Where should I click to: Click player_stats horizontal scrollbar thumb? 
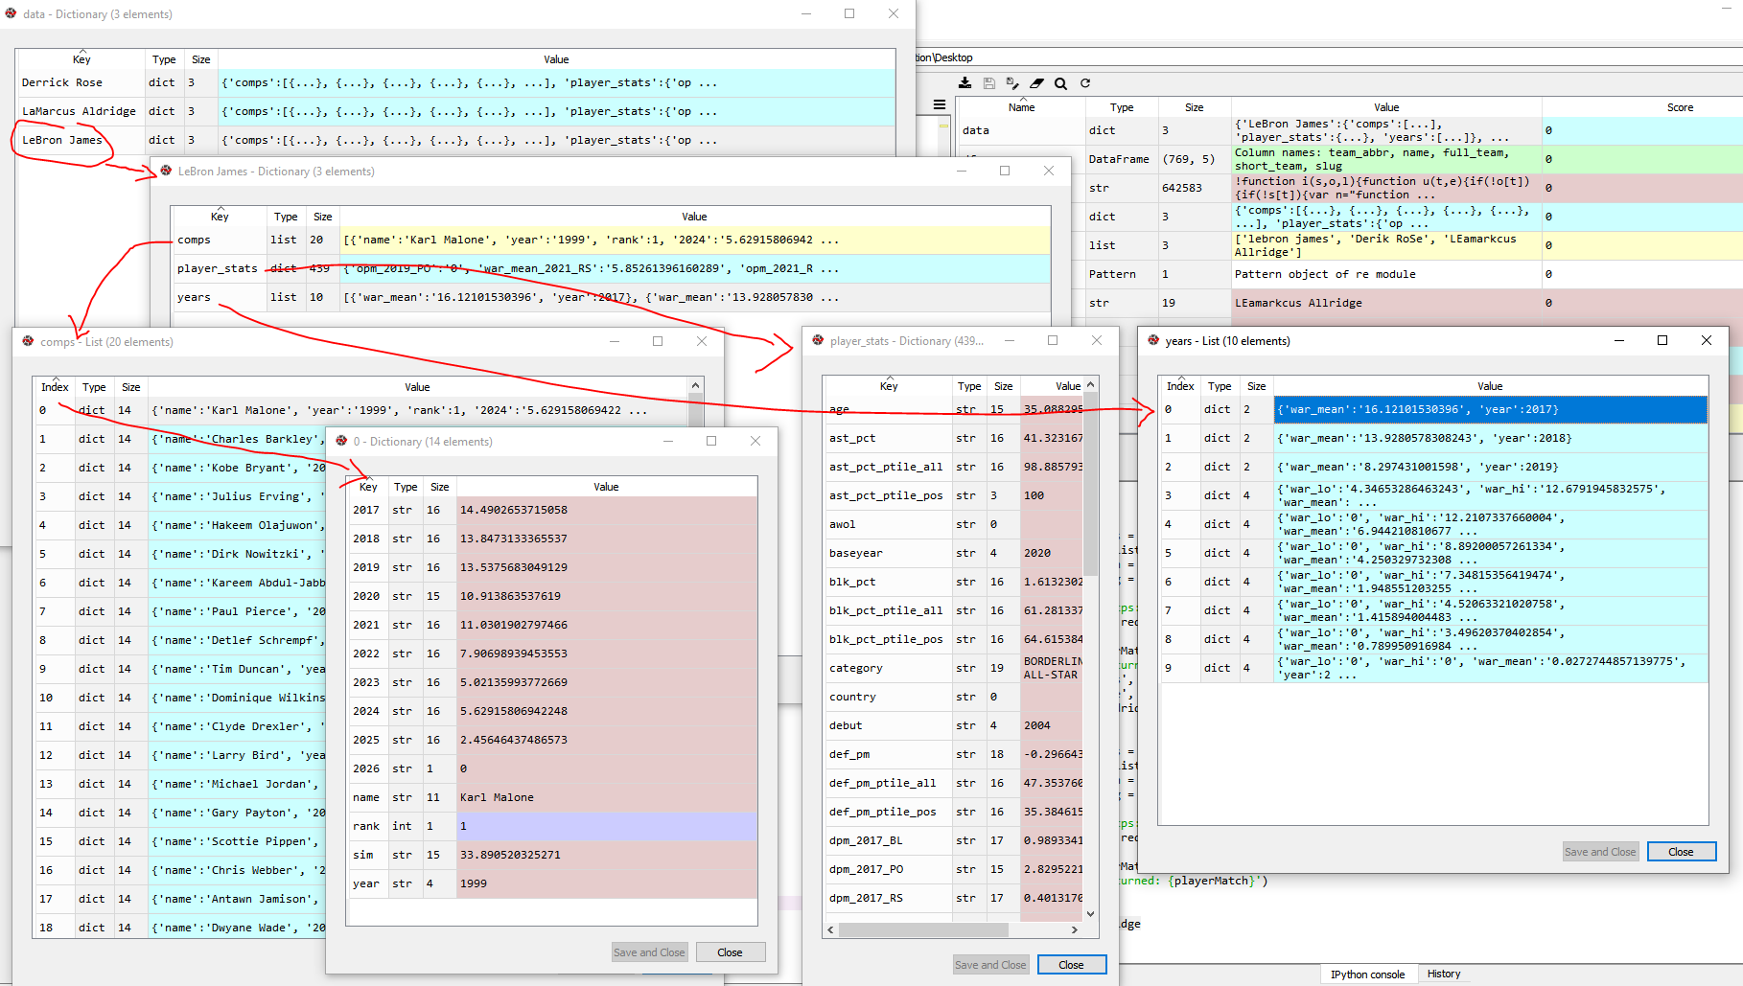coord(923,929)
